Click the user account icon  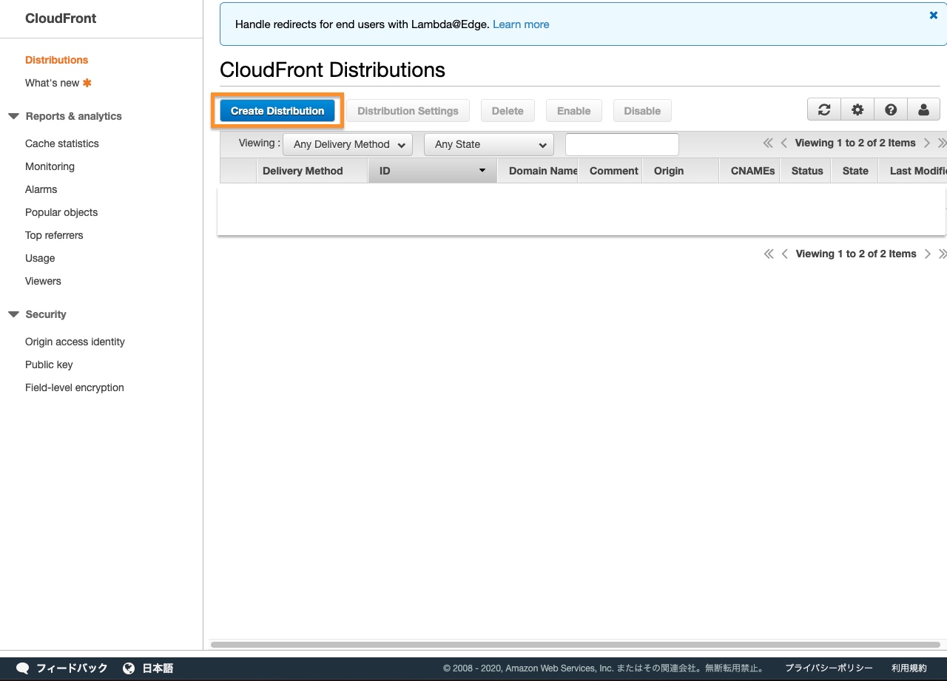coord(923,109)
